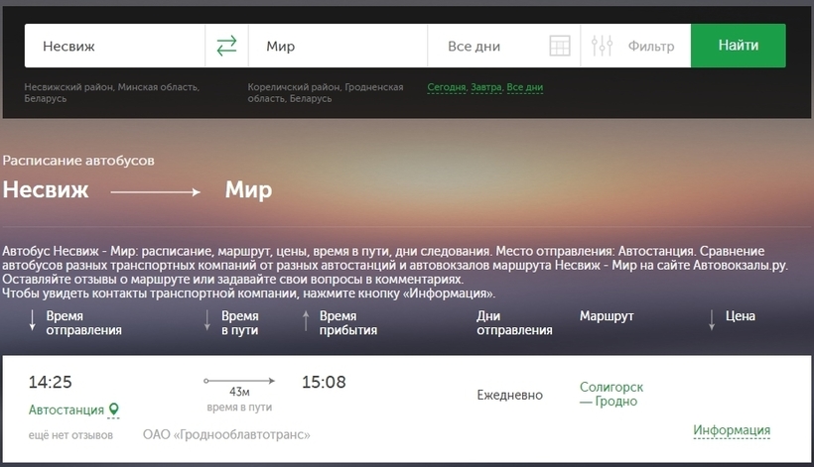This screenshot has width=814, height=467.
Task: Click the map pin next to Автостанция
Action: point(113,409)
